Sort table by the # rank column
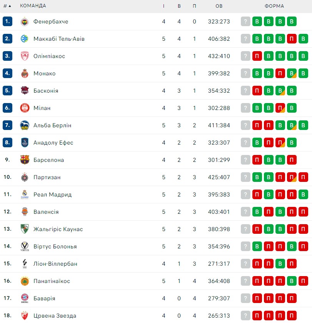 click(x=7, y=6)
